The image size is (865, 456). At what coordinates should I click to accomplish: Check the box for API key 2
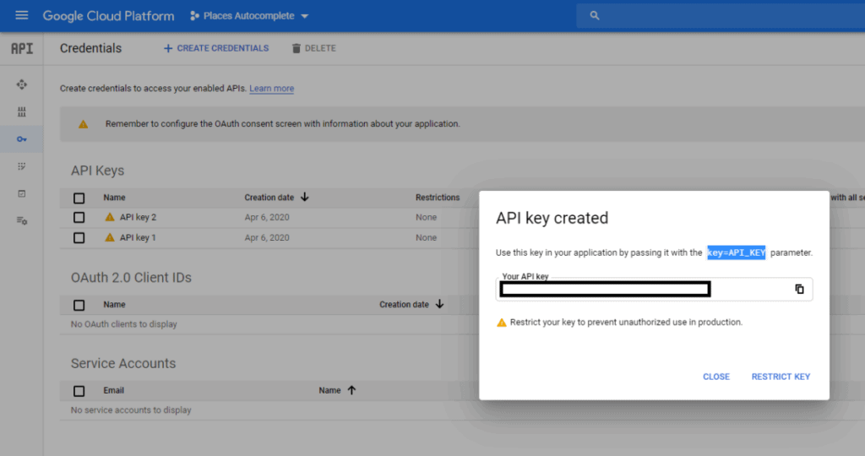point(79,218)
